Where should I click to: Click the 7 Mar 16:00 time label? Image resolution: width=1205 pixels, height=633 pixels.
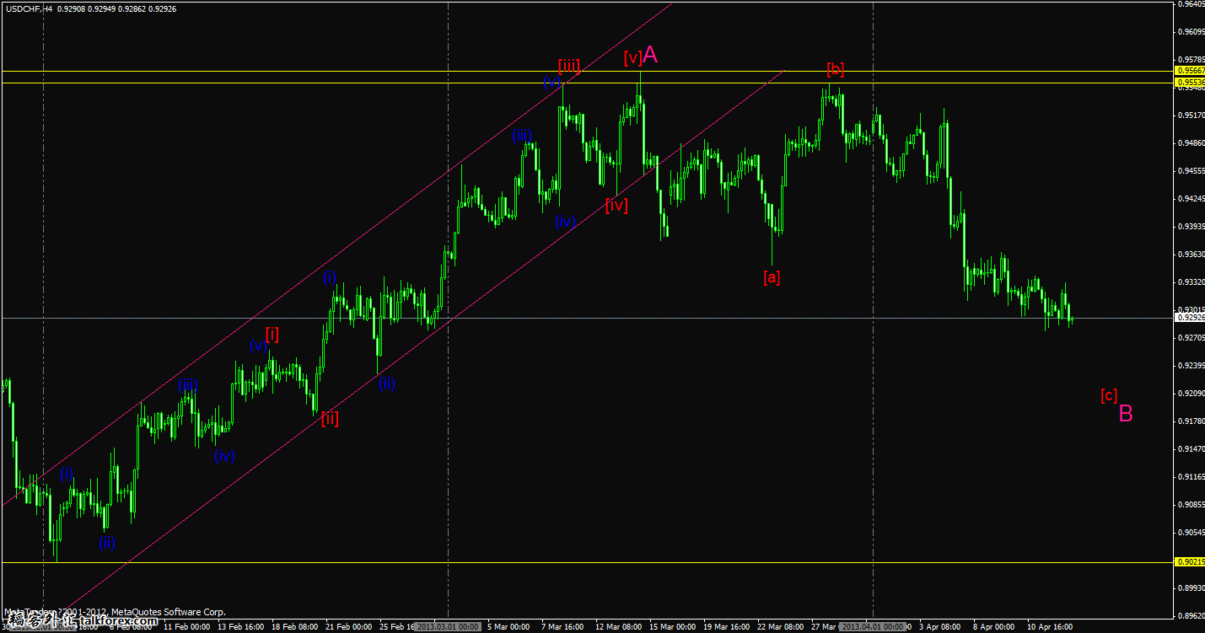coord(562,627)
